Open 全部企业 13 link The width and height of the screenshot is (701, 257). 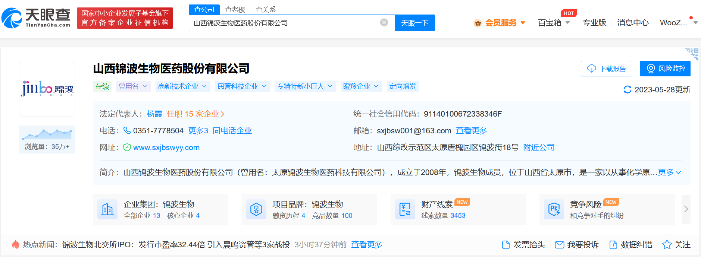(142, 216)
